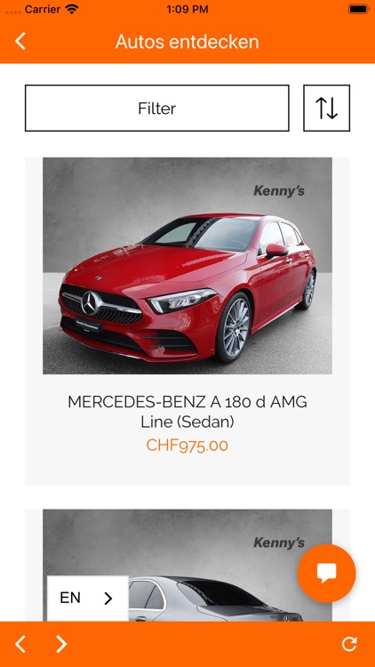Tap the CHF975.00 price
Viewport: 375px width, 667px height.
pyautogui.click(x=187, y=446)
